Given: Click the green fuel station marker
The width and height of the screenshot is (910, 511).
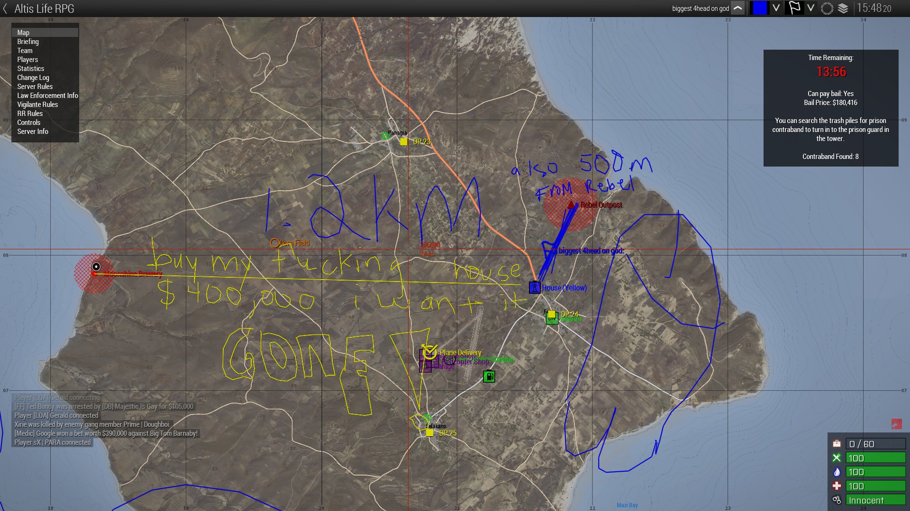Looking at the screenshot, I should (x=489, y=377).
